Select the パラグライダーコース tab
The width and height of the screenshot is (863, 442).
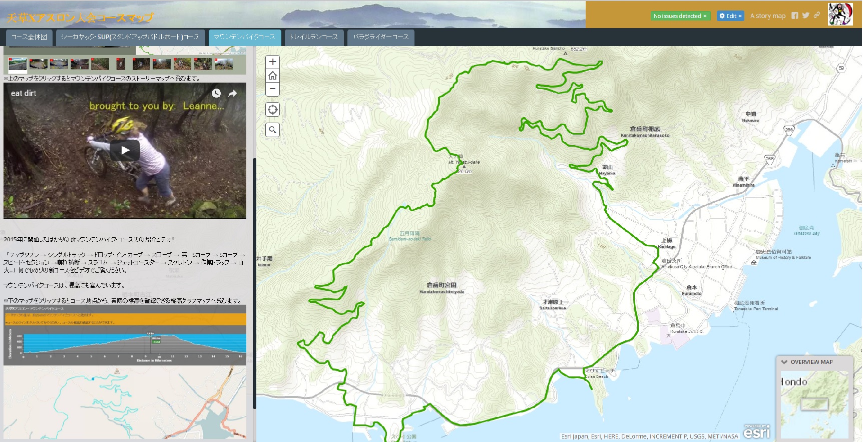(380, 37)
